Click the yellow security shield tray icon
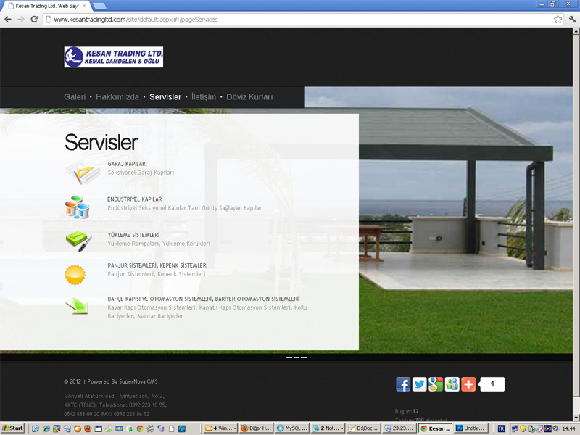The height and width of the screenshot is (435, 580). click(x=523, y=428)
